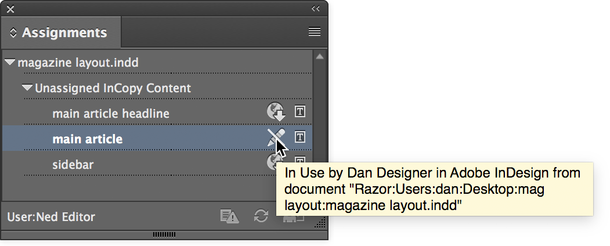
Task: Collapse panel with double-arrow icon
Action: [316, 9]
